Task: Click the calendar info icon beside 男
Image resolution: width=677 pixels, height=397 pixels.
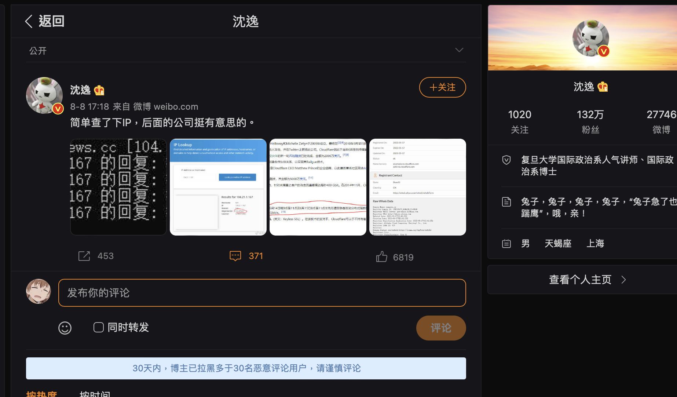Action: coord(506,244)
